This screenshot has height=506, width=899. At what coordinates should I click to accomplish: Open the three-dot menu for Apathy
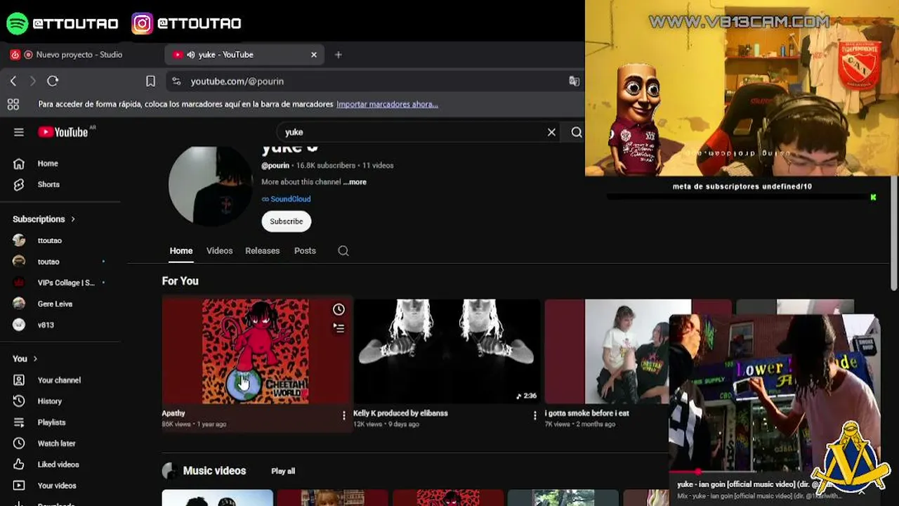point(343,415)
